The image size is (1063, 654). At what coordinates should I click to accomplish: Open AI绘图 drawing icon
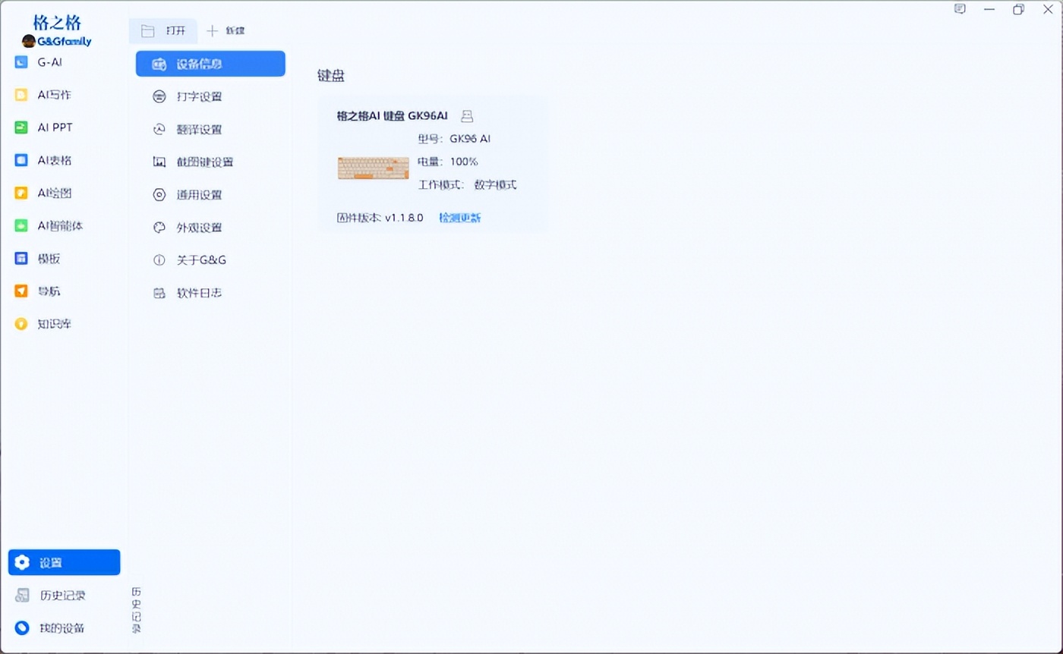point(21,193)
